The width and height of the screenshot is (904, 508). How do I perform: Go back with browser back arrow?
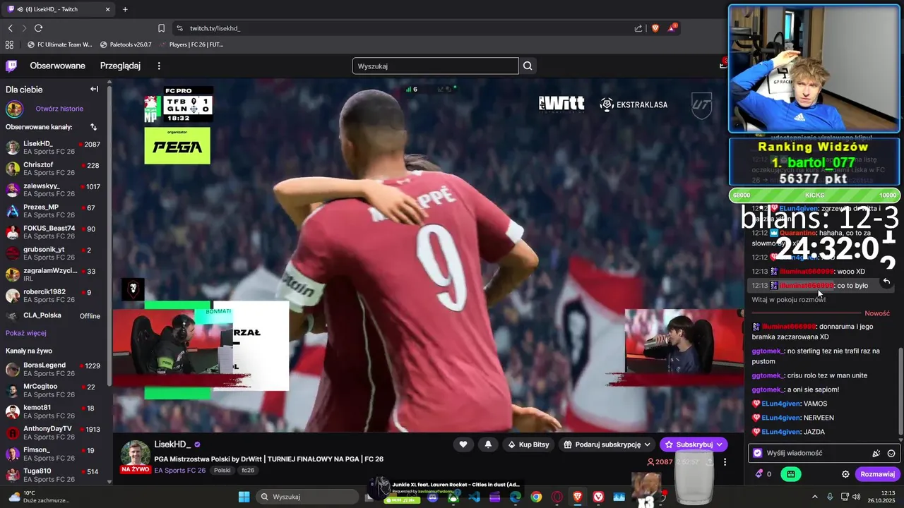10,28
